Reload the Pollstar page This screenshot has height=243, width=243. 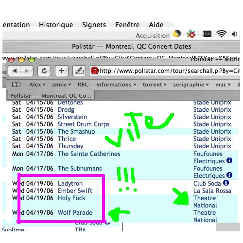tap(44, 71)
